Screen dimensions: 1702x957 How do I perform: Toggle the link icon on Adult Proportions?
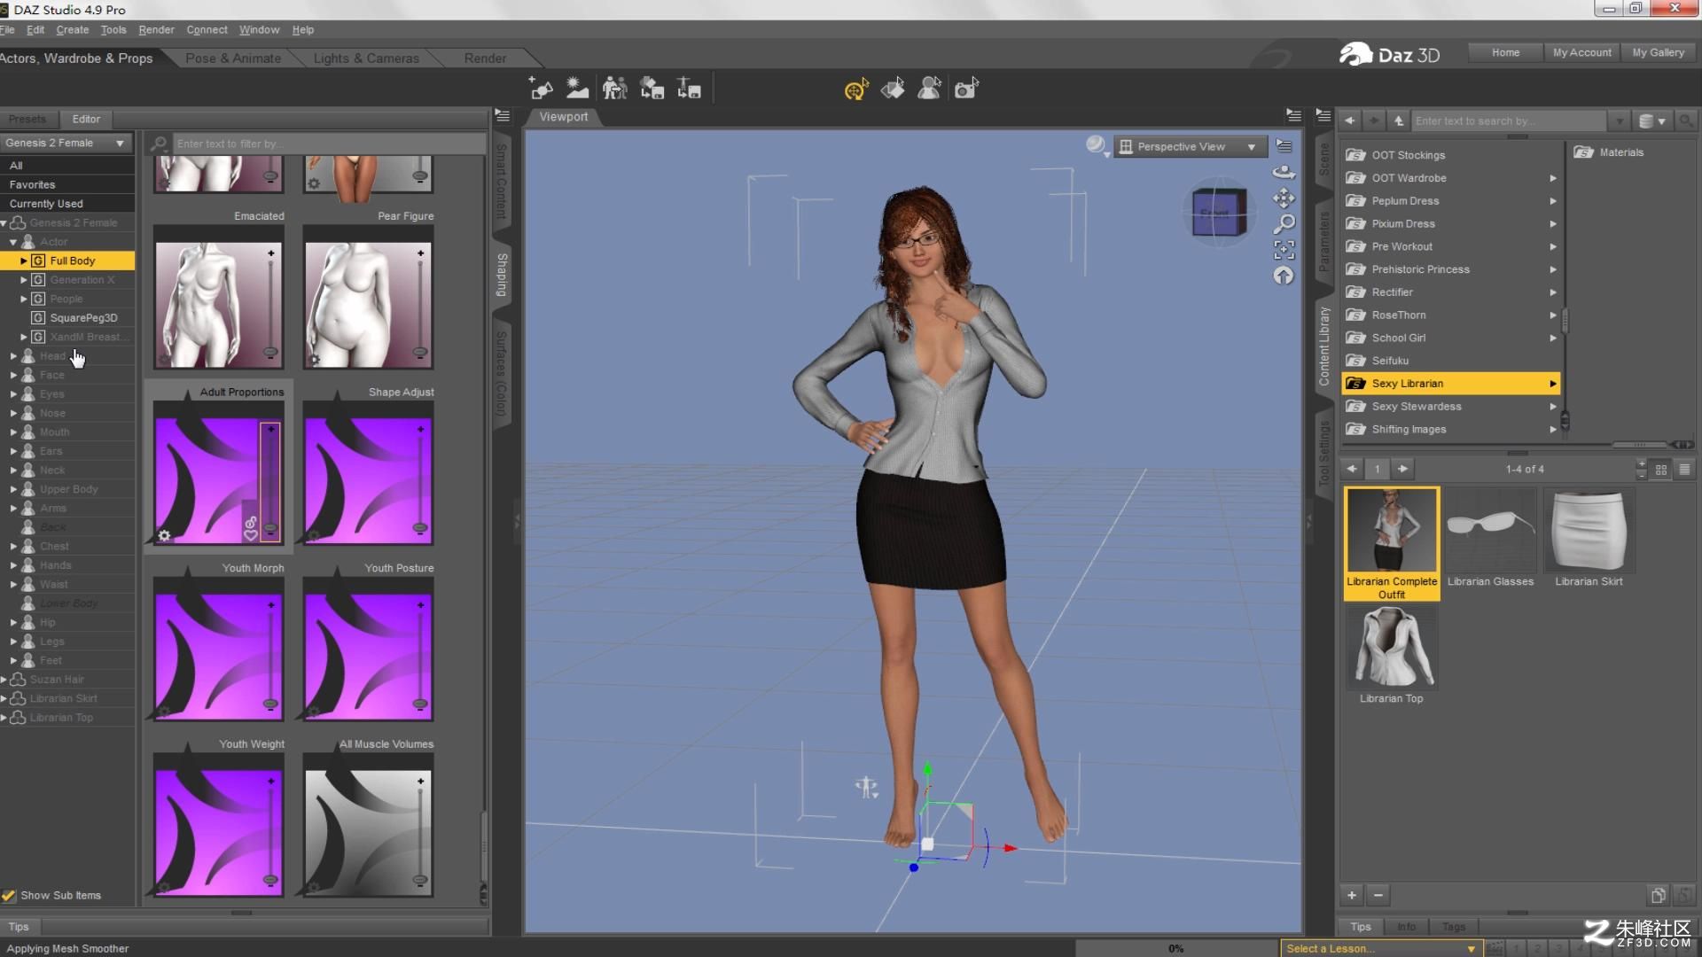coord(250,523)
